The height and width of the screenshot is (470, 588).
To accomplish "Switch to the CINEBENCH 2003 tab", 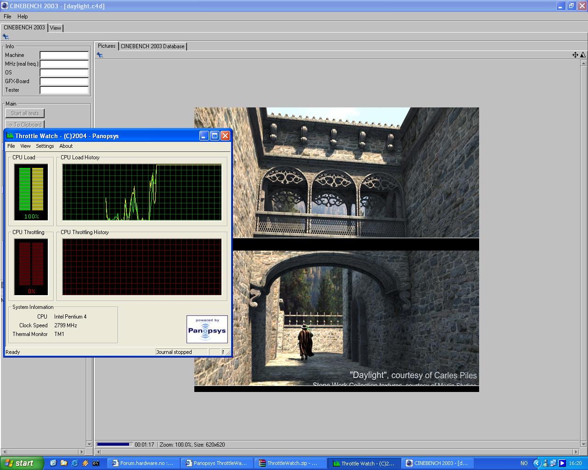I will (x=24, y=28).
